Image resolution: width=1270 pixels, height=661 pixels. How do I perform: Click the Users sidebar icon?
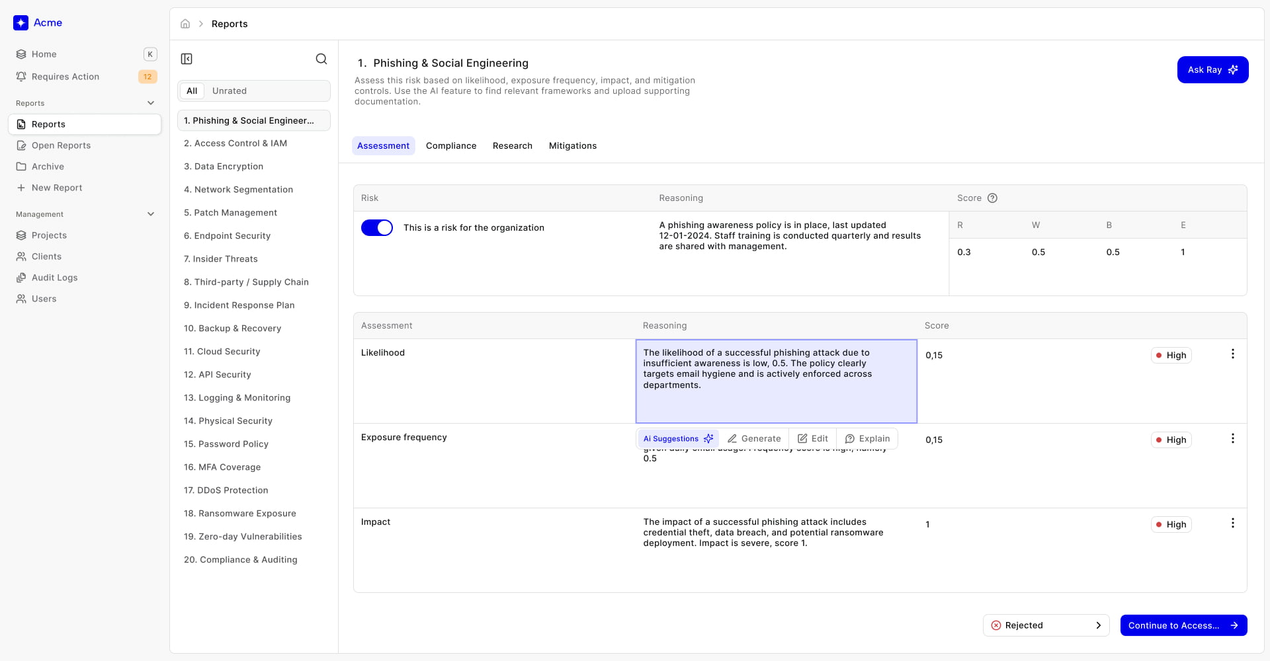coord(21,299)
